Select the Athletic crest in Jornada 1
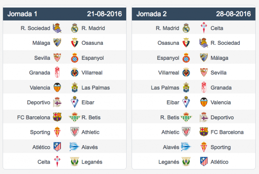Image resolution: width=259 pixels, height=174 pixels. point(75,132)
